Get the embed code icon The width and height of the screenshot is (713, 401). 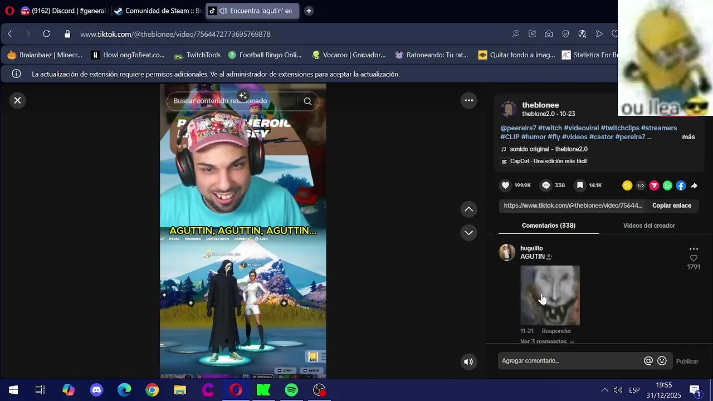pyautogui.click(x=641, y=185)
